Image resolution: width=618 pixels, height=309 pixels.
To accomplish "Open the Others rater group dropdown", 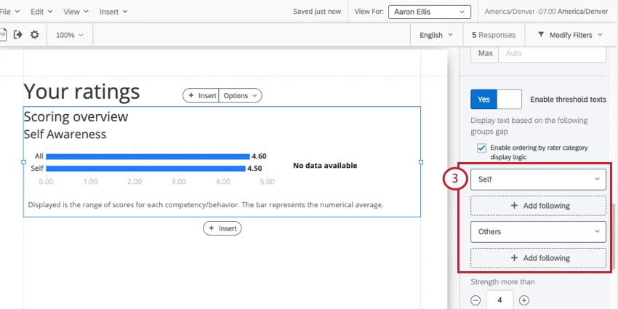I will 538,232.
